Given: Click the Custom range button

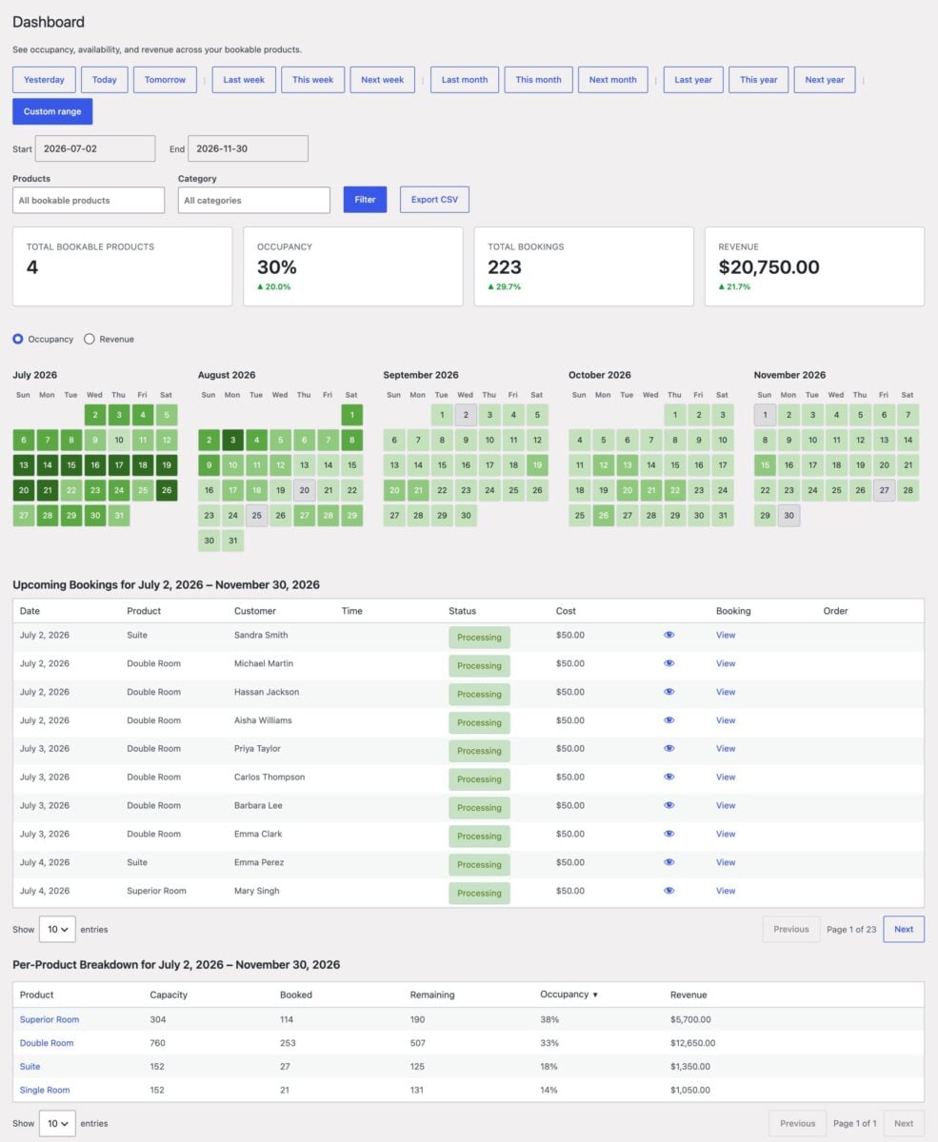Looking at the screenshot, I should (52, 111).
